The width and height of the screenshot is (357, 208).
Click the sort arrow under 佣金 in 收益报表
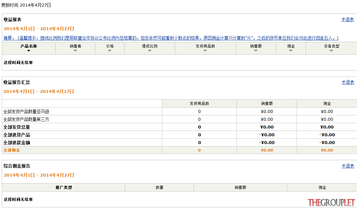click(x=291, y=51)
